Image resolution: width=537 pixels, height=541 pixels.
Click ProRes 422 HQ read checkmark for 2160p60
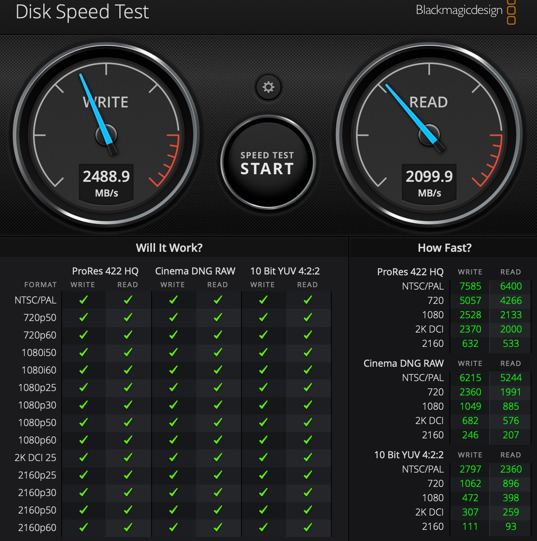point(128,527)
